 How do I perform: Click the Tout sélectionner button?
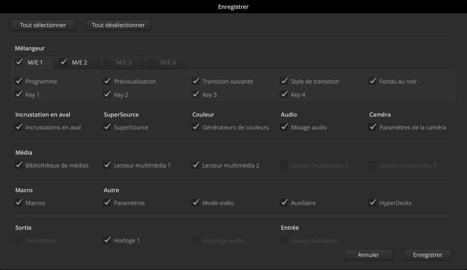(43, 25)
